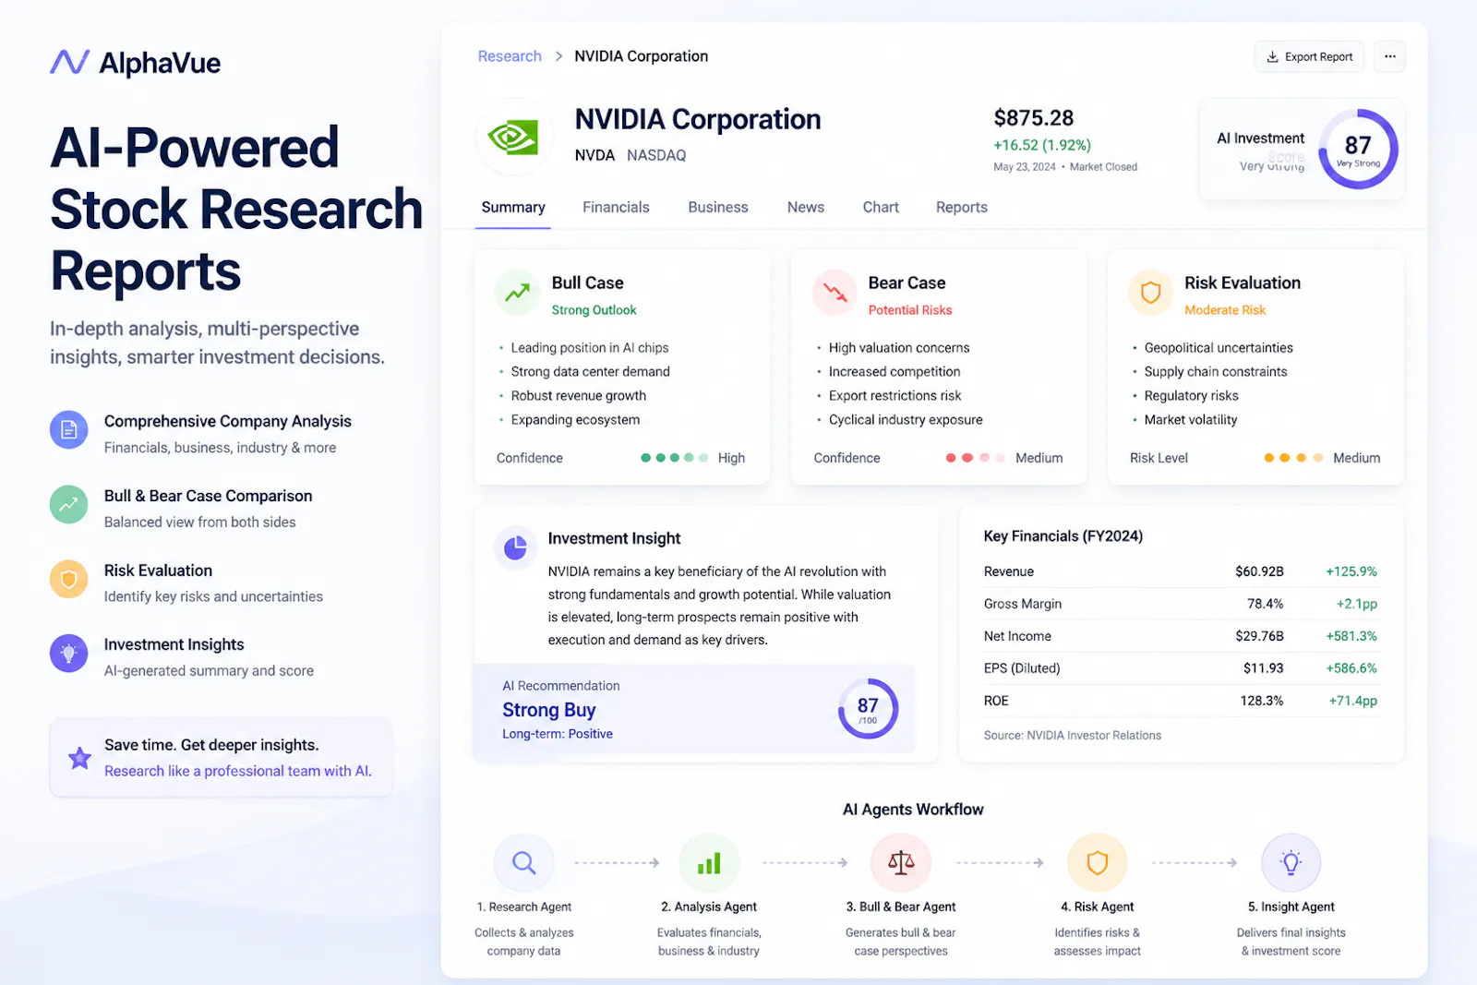Viewport: 1477px width, 985px height.
Task: Click Geopolitical uncertainties bullet
Action: [1219, 348]
